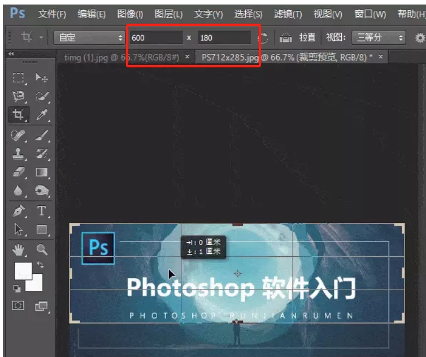Viewport: 426px width, 357px height.
Task: Open the 滤镜(T) menu
Action: 288,14
